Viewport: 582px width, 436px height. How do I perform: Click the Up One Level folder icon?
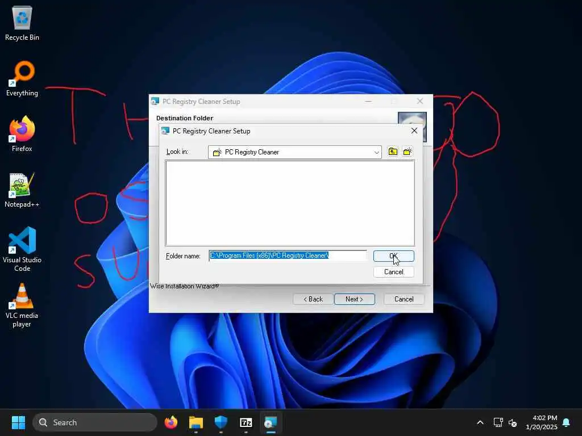click(393, 152)
